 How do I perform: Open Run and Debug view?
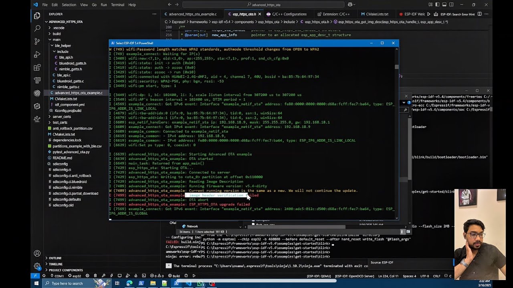point(37,54)
